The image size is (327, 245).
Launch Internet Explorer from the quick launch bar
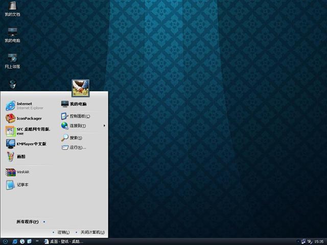[15, 241]
